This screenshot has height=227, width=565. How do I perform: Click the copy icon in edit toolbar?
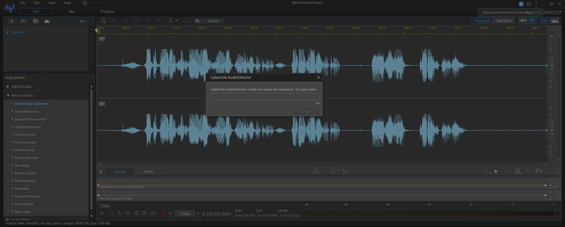click(125, 21)
